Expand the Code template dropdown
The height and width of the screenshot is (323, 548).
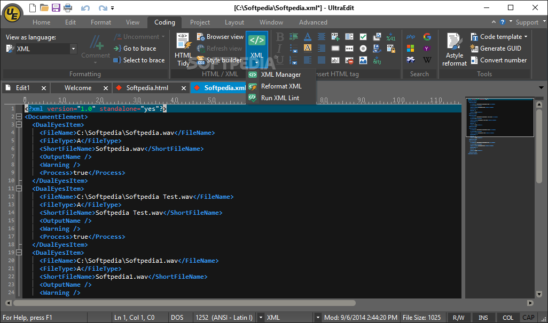click(526, 37)
